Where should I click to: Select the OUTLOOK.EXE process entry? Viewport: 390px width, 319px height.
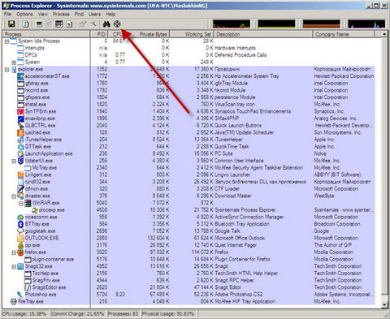point(41,238)
